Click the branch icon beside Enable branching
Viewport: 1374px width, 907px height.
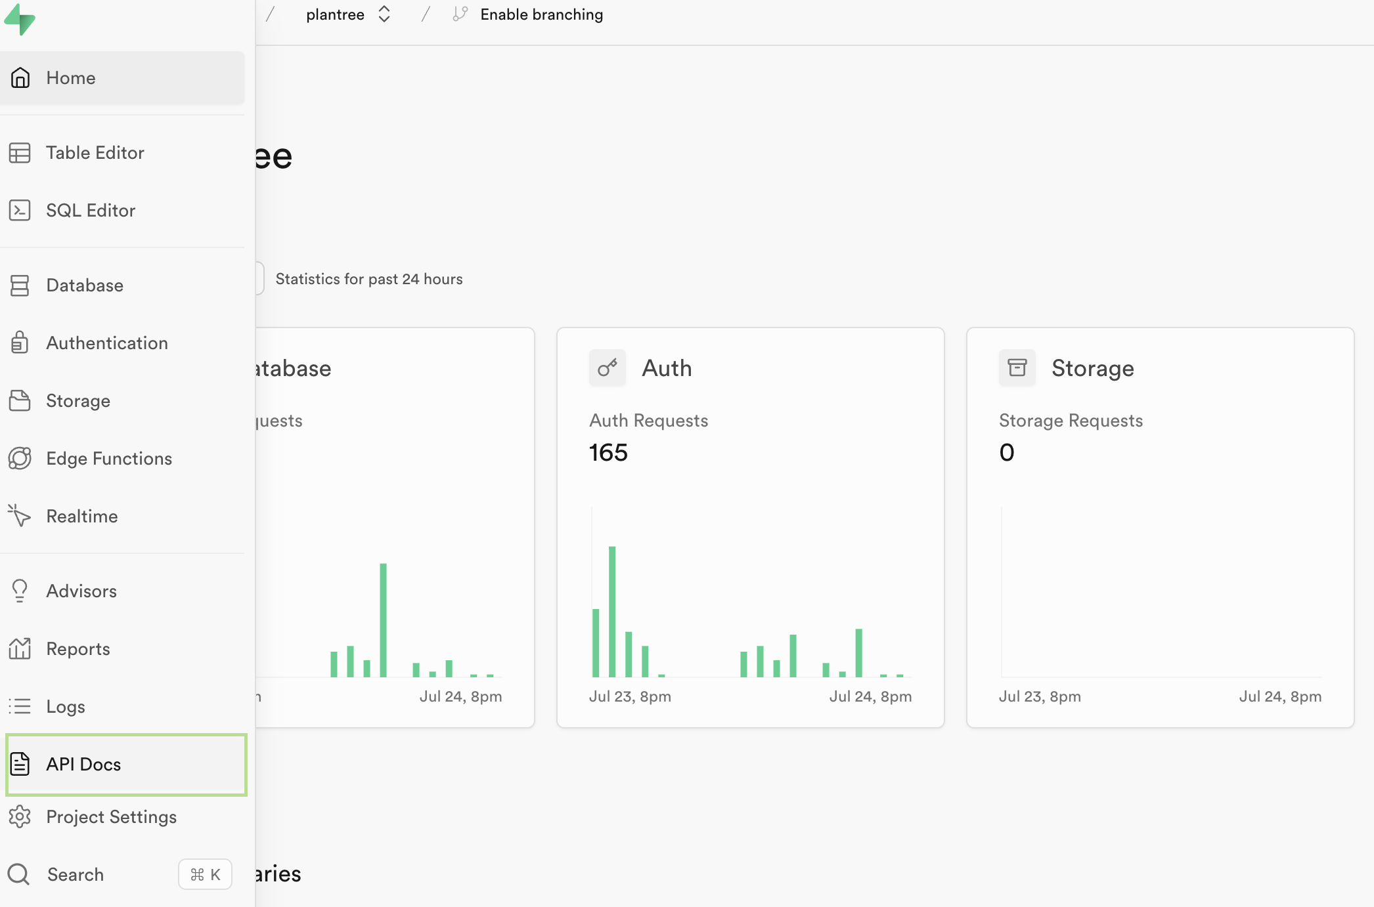tap(460, 14)
